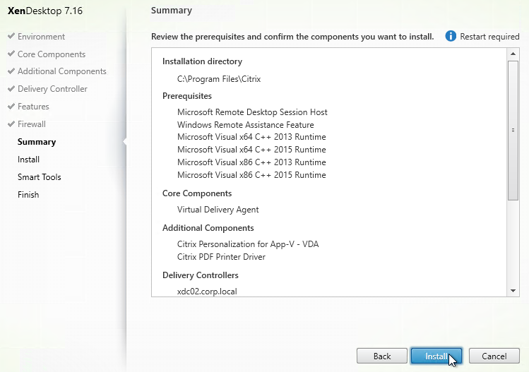The width and height of the screenshot is (529, 372).
Task: Click the Back button
Action: coord(381,356)
